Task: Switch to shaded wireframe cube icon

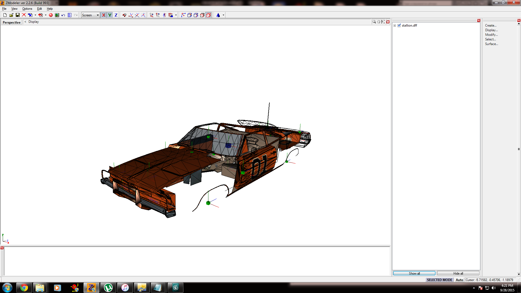Action: pyautogui.click(x=196, y=15)
